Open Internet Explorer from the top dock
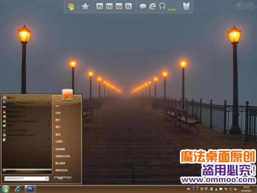 [152, 7]
